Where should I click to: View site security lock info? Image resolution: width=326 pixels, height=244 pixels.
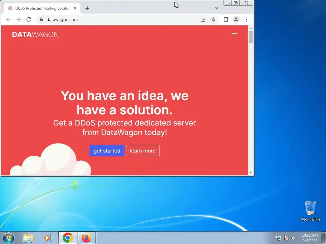click(x=41, y=19)
